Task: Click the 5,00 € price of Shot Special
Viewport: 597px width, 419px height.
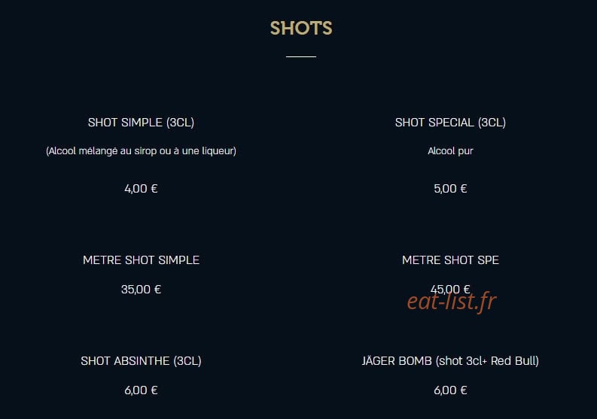Action: [x=450, y=189]
